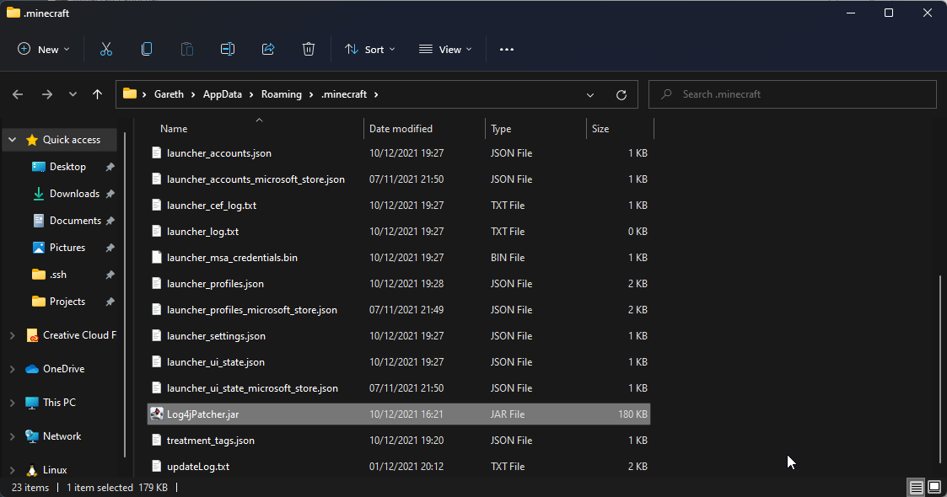This screenshot has width=947, height=497.
Task: Sort by the Name column header
Action: (174, 129)
